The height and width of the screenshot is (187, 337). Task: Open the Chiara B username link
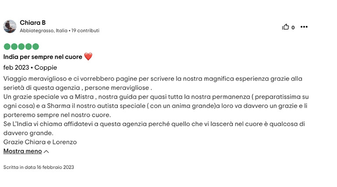pos(32,23)
